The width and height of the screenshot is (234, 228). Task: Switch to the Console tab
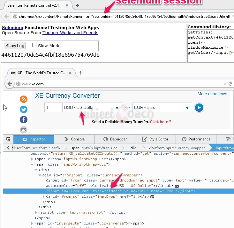[74, 139]
